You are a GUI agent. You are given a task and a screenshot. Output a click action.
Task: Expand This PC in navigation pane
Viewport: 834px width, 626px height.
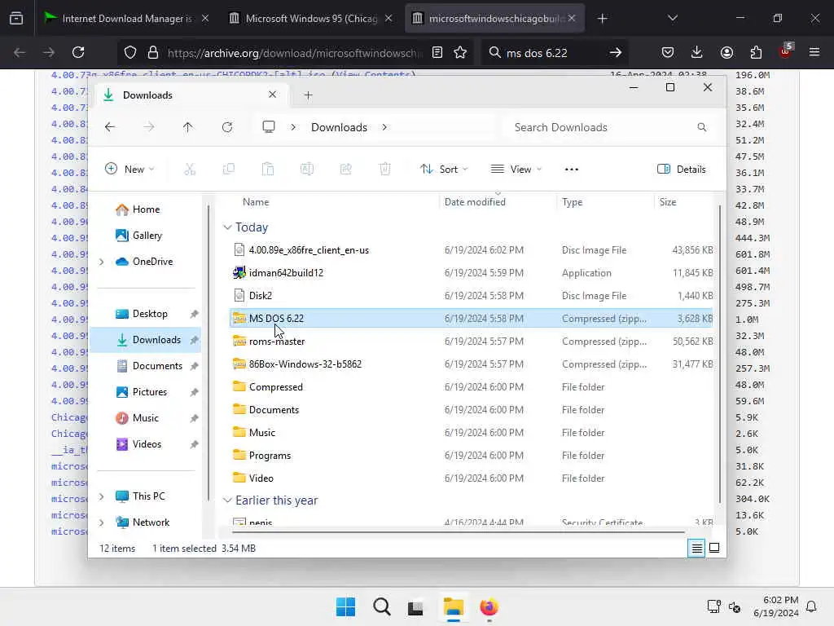(102, 496)
